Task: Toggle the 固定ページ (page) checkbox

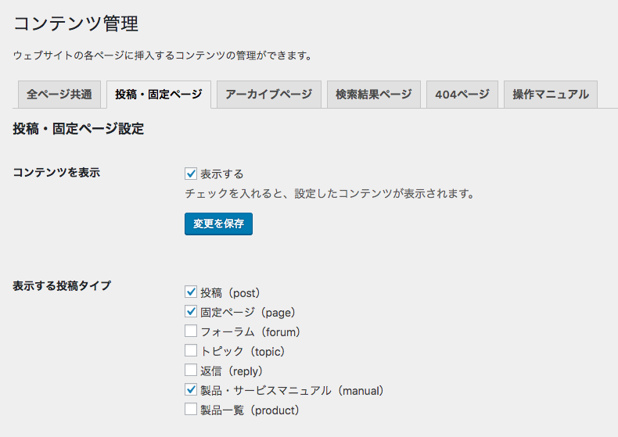Action: click(191, 311)
